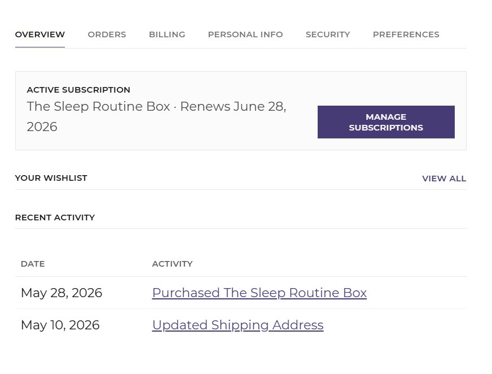This screenshot has width=492, height=374.
Task: Go to the Personal Info tab
Action: tap(245, 34)
